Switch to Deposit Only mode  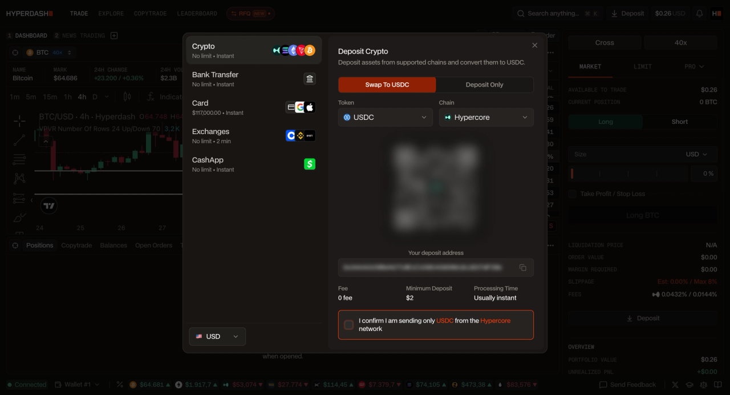484,84
